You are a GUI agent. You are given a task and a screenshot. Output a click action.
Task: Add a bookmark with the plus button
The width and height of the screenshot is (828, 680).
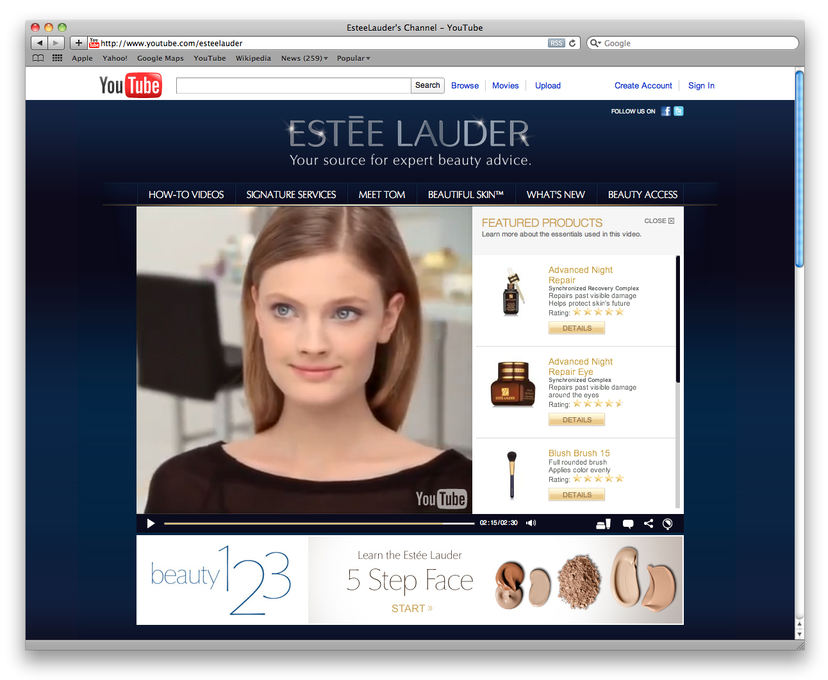point(78,43)
